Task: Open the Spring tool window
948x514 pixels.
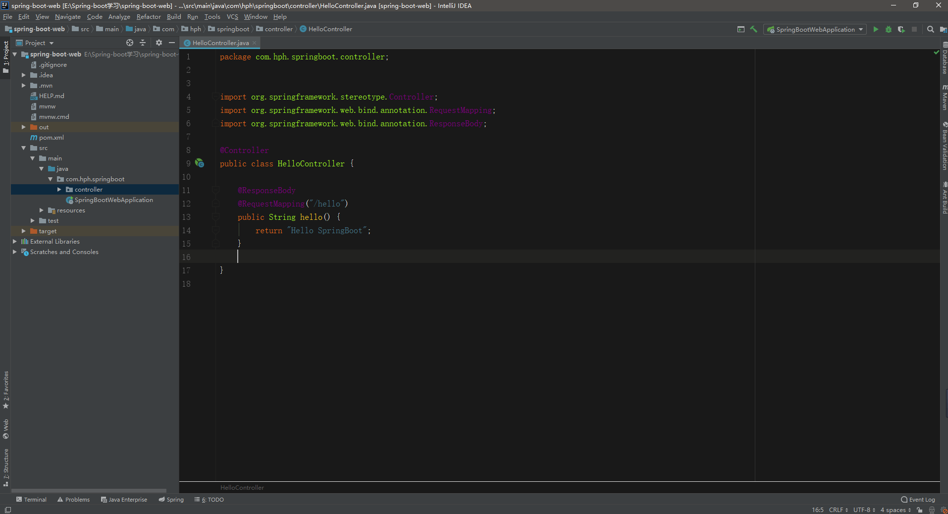Action: coord(171,500)
